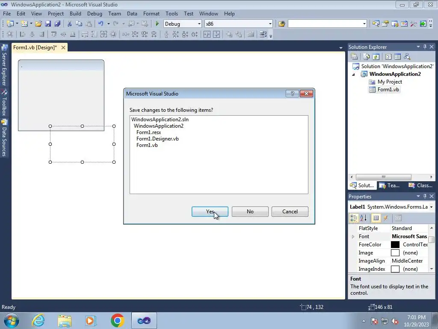438x329 pixels.
Task: Click the Tab Order layout icon
Action: coord(263,34)
